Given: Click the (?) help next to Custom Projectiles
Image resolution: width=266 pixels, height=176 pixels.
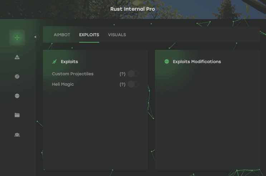Looking at the screenshot, I should tap(122, 74).
